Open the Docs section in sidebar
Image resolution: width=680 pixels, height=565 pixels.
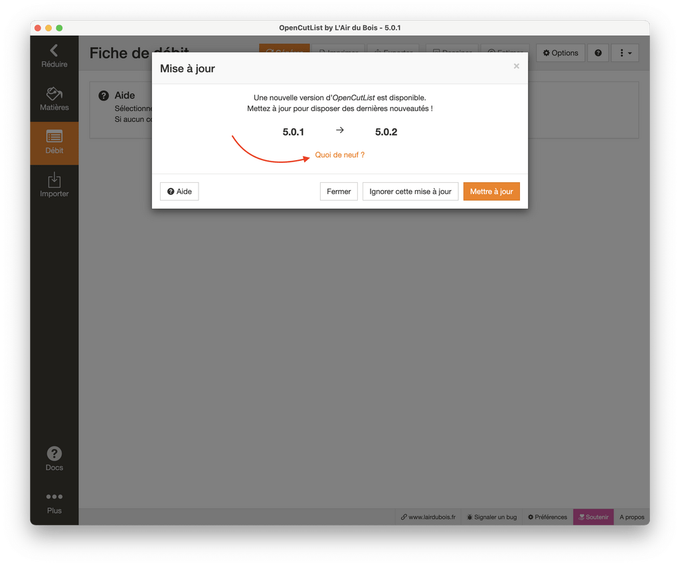coord(54,459)
